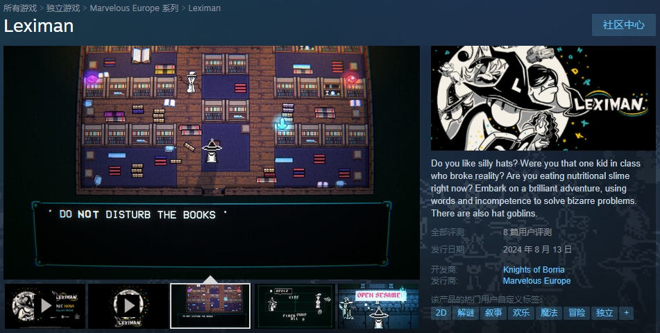660x333 pixels.
Task: Select the 解谜 tag
Action: pos(466,313)
